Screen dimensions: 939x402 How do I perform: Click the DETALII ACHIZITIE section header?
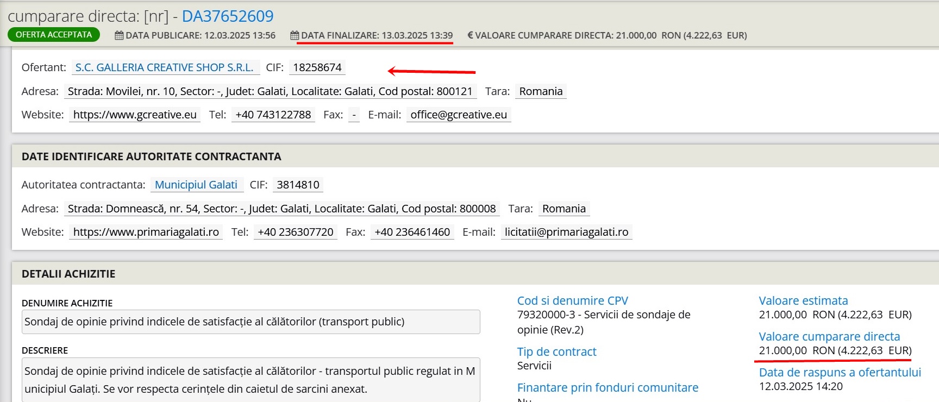(x=68, y=274)
